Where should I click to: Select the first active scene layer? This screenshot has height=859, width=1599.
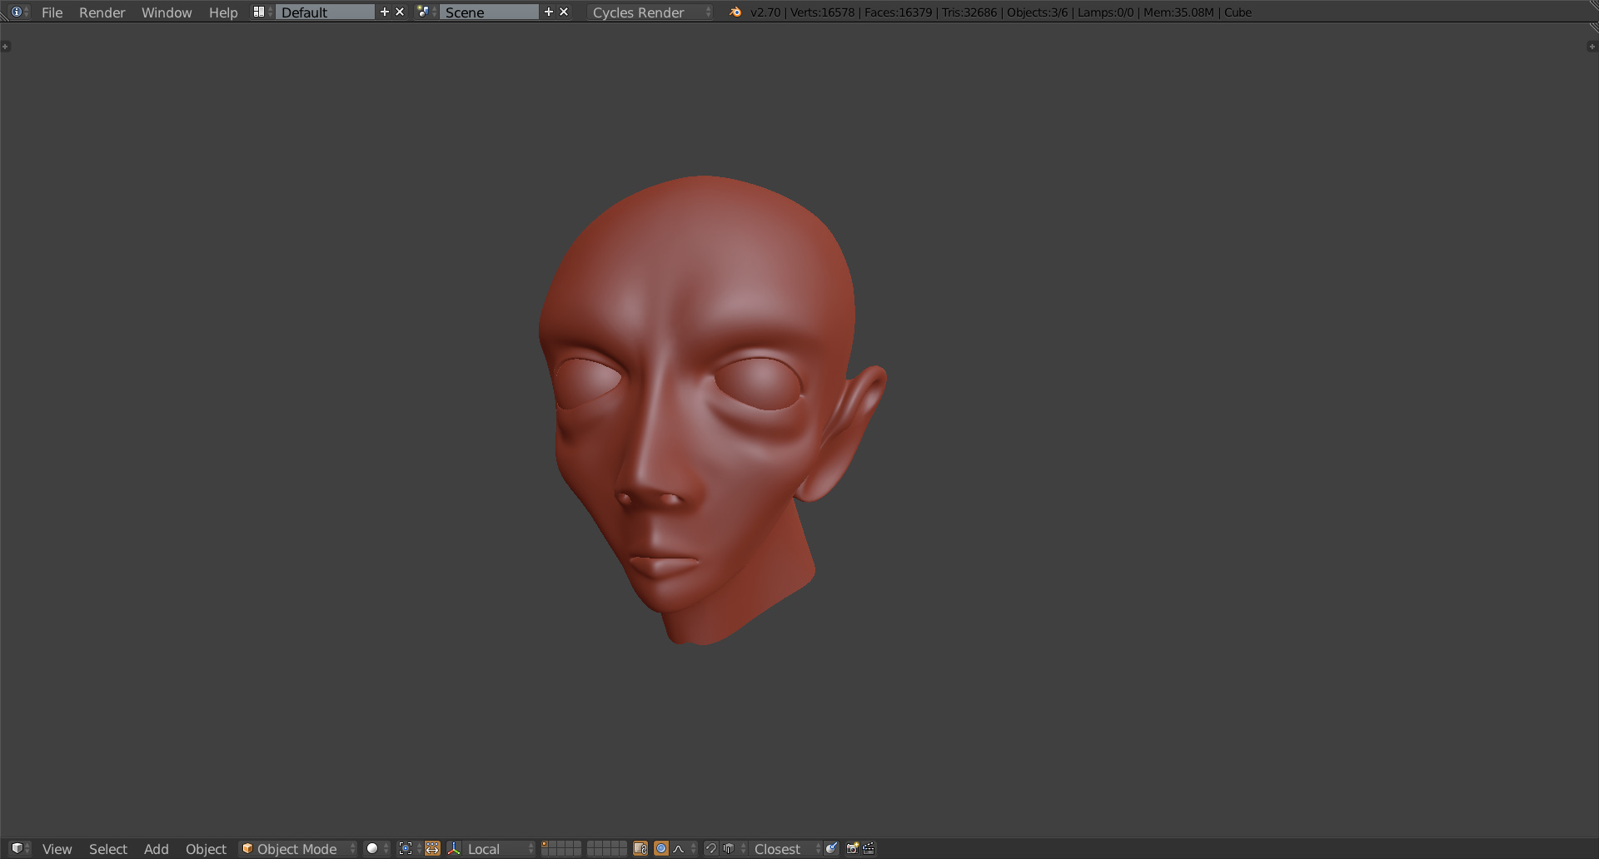pos(545,845)
